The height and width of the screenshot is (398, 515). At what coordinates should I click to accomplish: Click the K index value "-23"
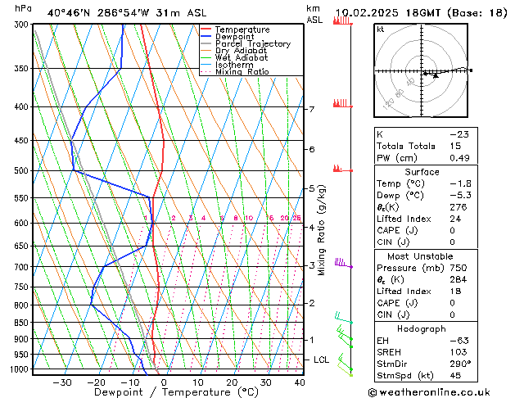[459, 134]
